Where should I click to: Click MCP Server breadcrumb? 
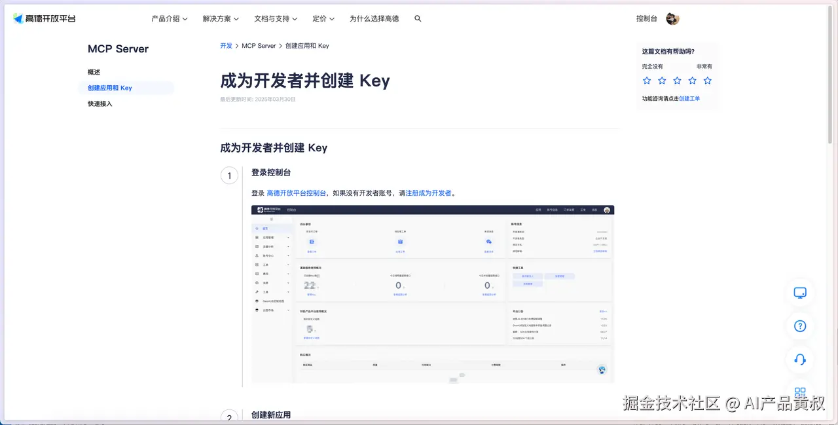pos(259,46)
